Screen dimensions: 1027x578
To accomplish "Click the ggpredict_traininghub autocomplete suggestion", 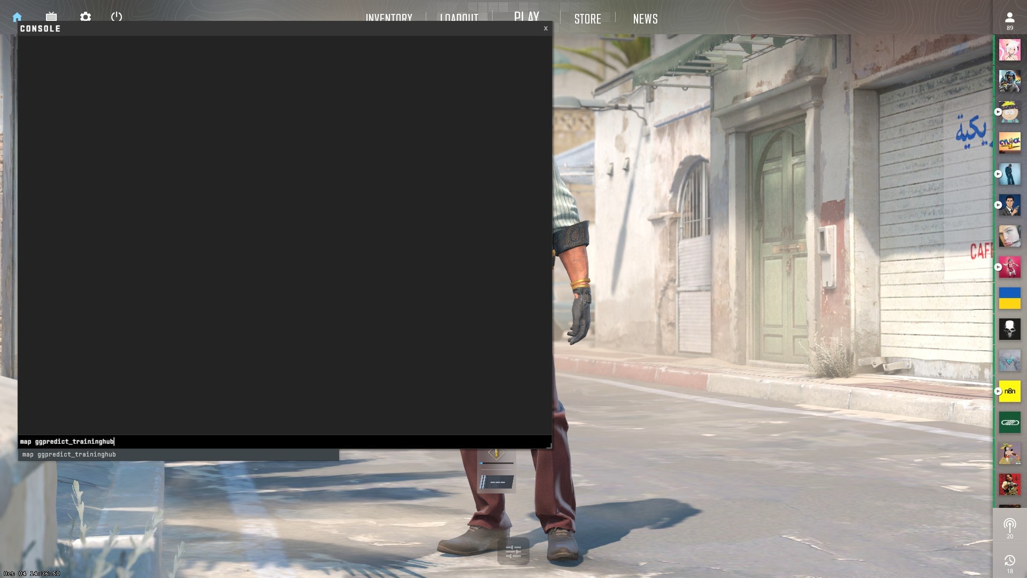I will pos(68,454).
